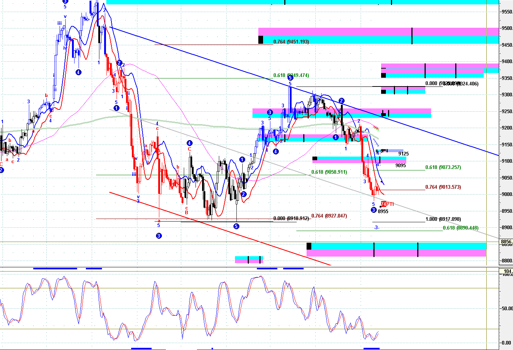Screen dimensions: 513x350
Task: Click the oscillator value tag 104
Action: tap(506, 271)
